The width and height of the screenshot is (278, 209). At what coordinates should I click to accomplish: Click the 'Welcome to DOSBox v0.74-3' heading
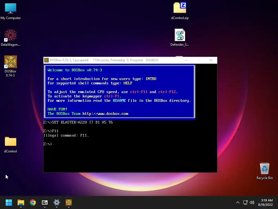(x=75, y=70)
